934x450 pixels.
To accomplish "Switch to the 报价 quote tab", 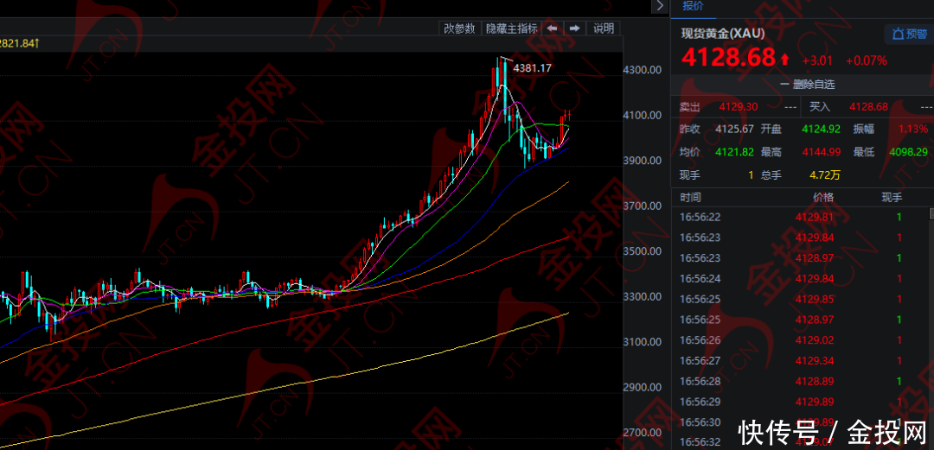I will tap(693, 6).
